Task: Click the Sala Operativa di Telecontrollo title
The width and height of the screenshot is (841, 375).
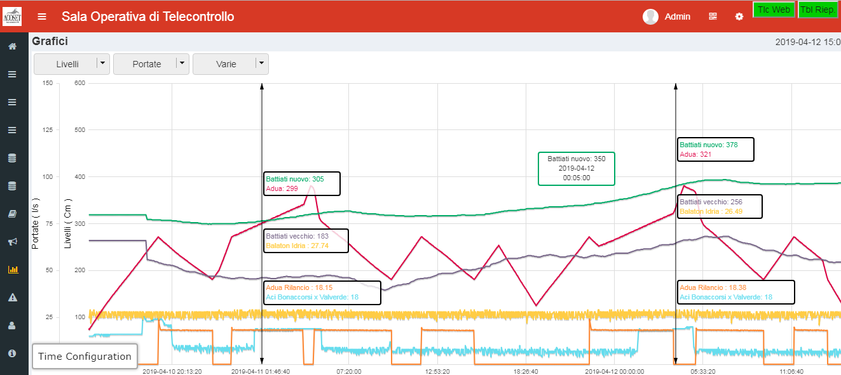Action: [147, 16]
